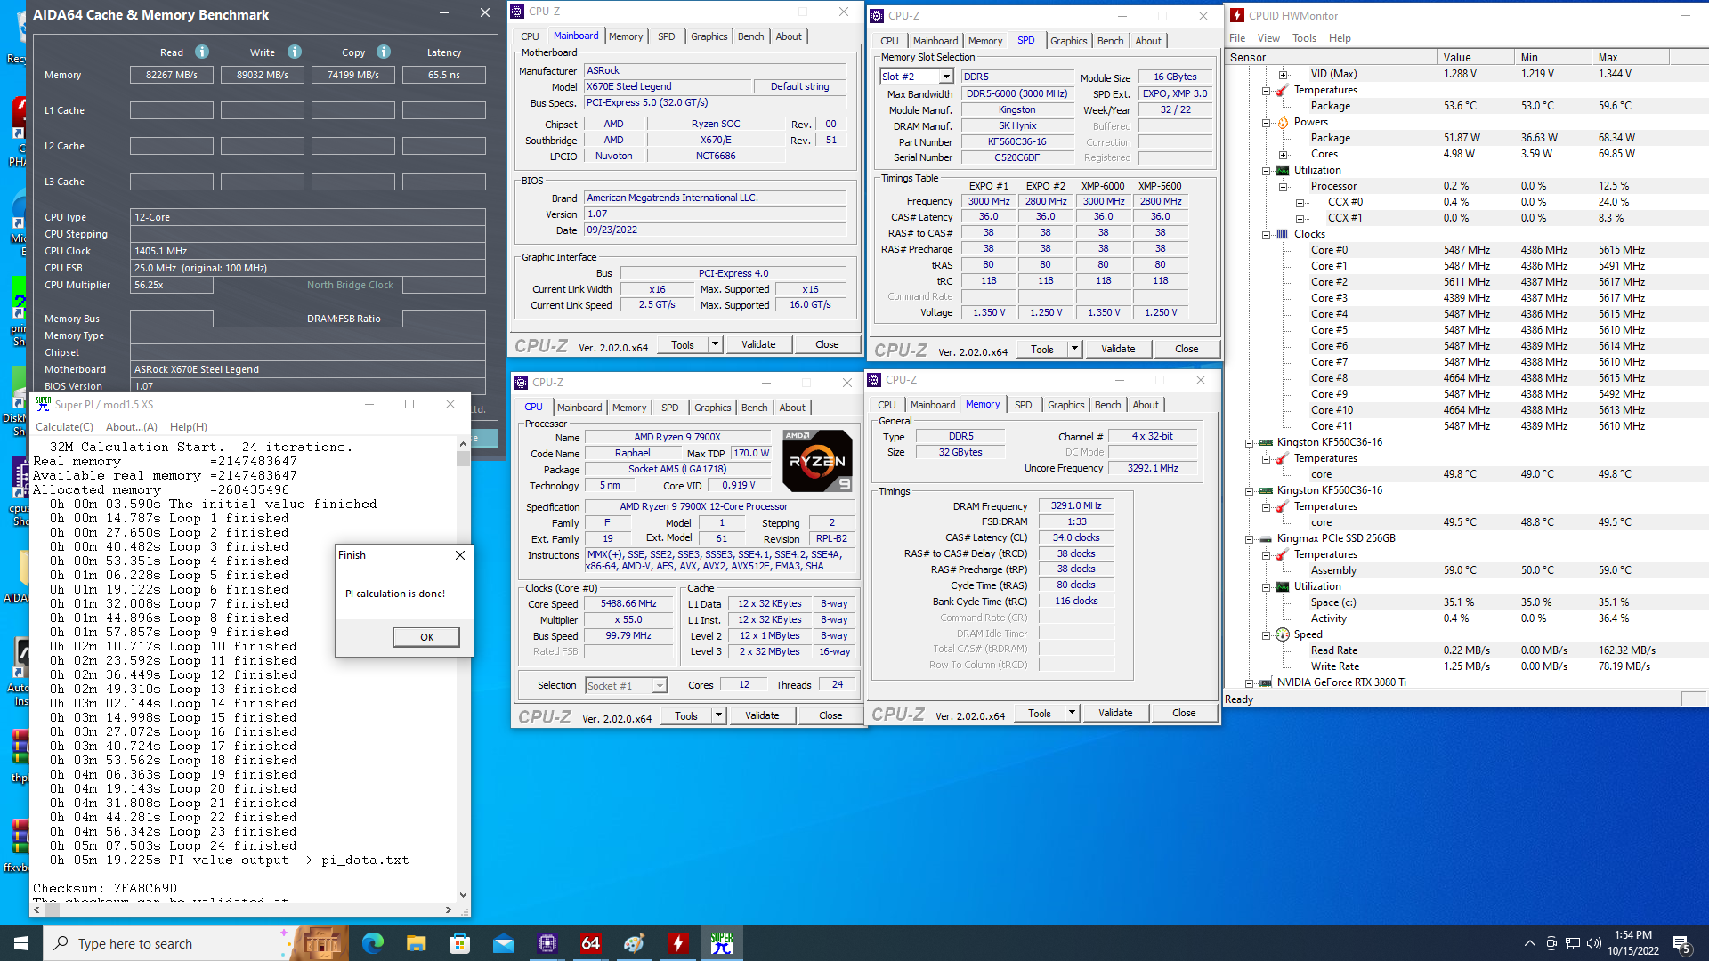Open Tools dropdown arrow in CPU-Z Mainboard window
Image resolution: width=1709 pixels, height=961 pixels.
click(715, 344)
